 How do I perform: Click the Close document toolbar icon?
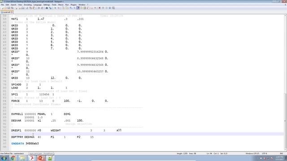click(16, 8)
